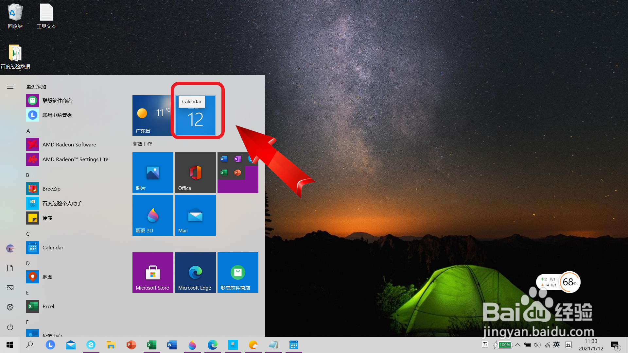Open the Power button menu

pyautogui.click(x=10, y=327)
